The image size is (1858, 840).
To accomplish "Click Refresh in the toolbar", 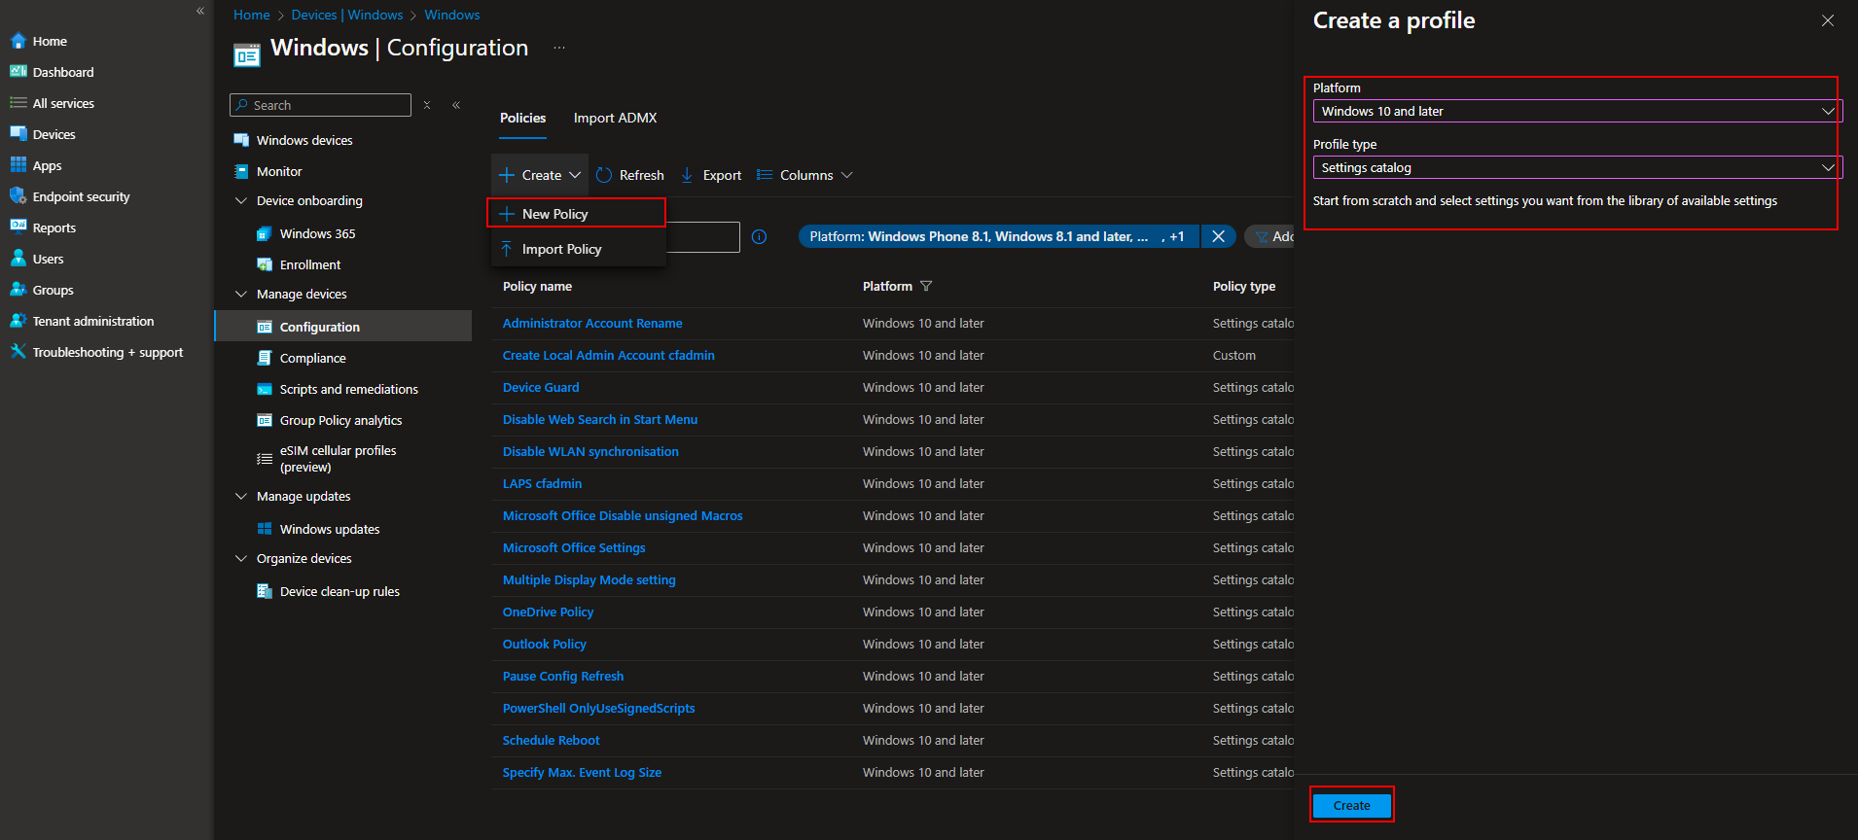I will pos(630,175).
